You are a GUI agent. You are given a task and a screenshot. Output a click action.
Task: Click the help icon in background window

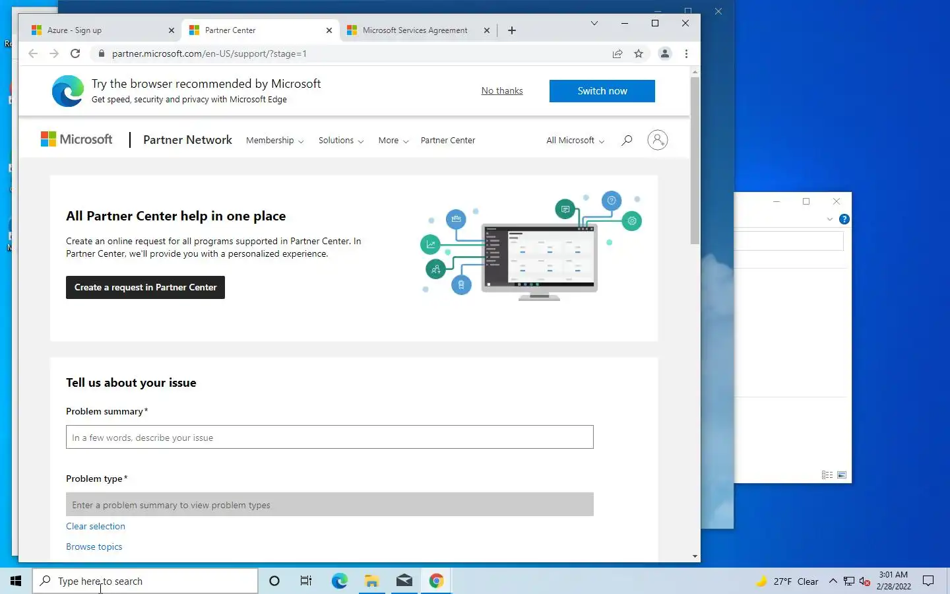(x=844, y=219)
